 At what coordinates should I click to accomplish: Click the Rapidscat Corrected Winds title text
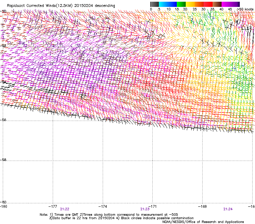coord(61,6)
